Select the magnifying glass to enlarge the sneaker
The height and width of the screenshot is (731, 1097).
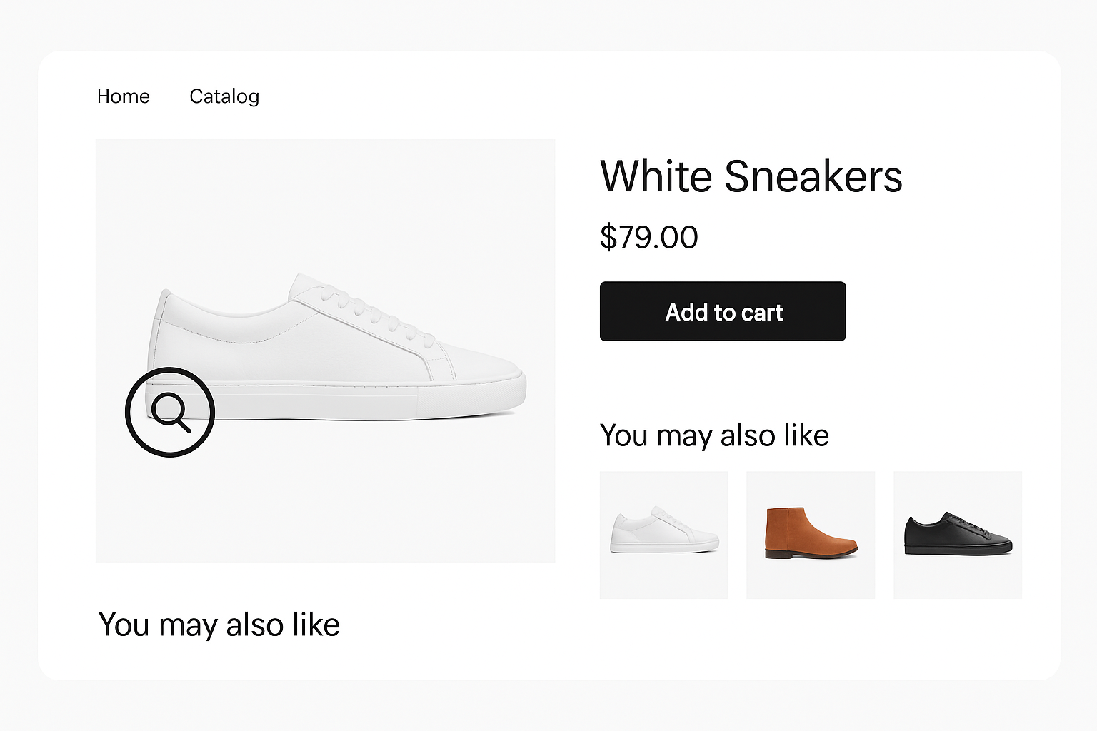coord(170,413)
